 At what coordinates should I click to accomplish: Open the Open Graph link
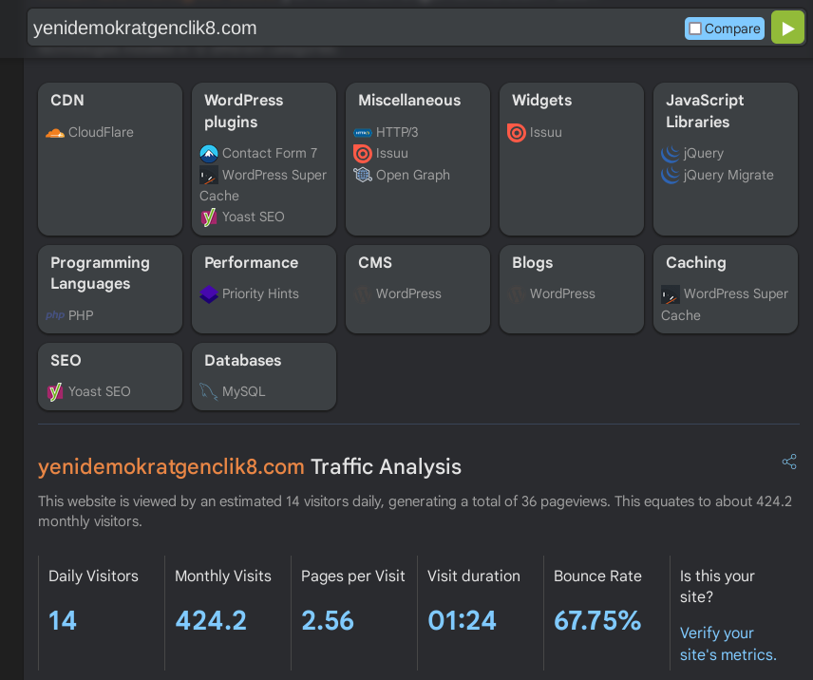413,175
